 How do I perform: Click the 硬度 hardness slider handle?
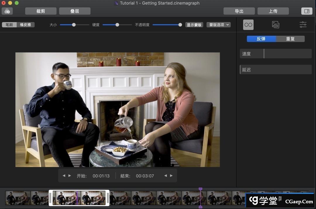117,25
